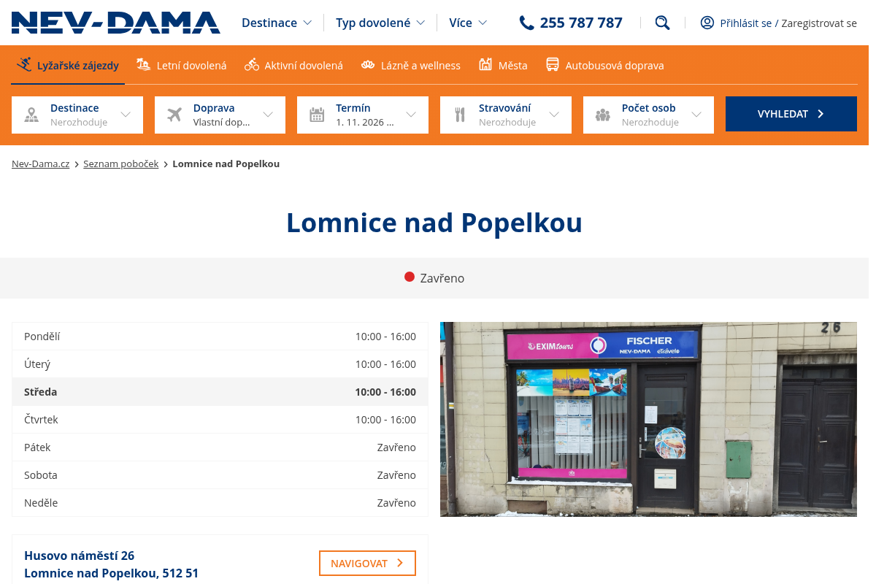876x584 pixels.
Task: Click the beach umbrella icon
Action: [144, 65]
